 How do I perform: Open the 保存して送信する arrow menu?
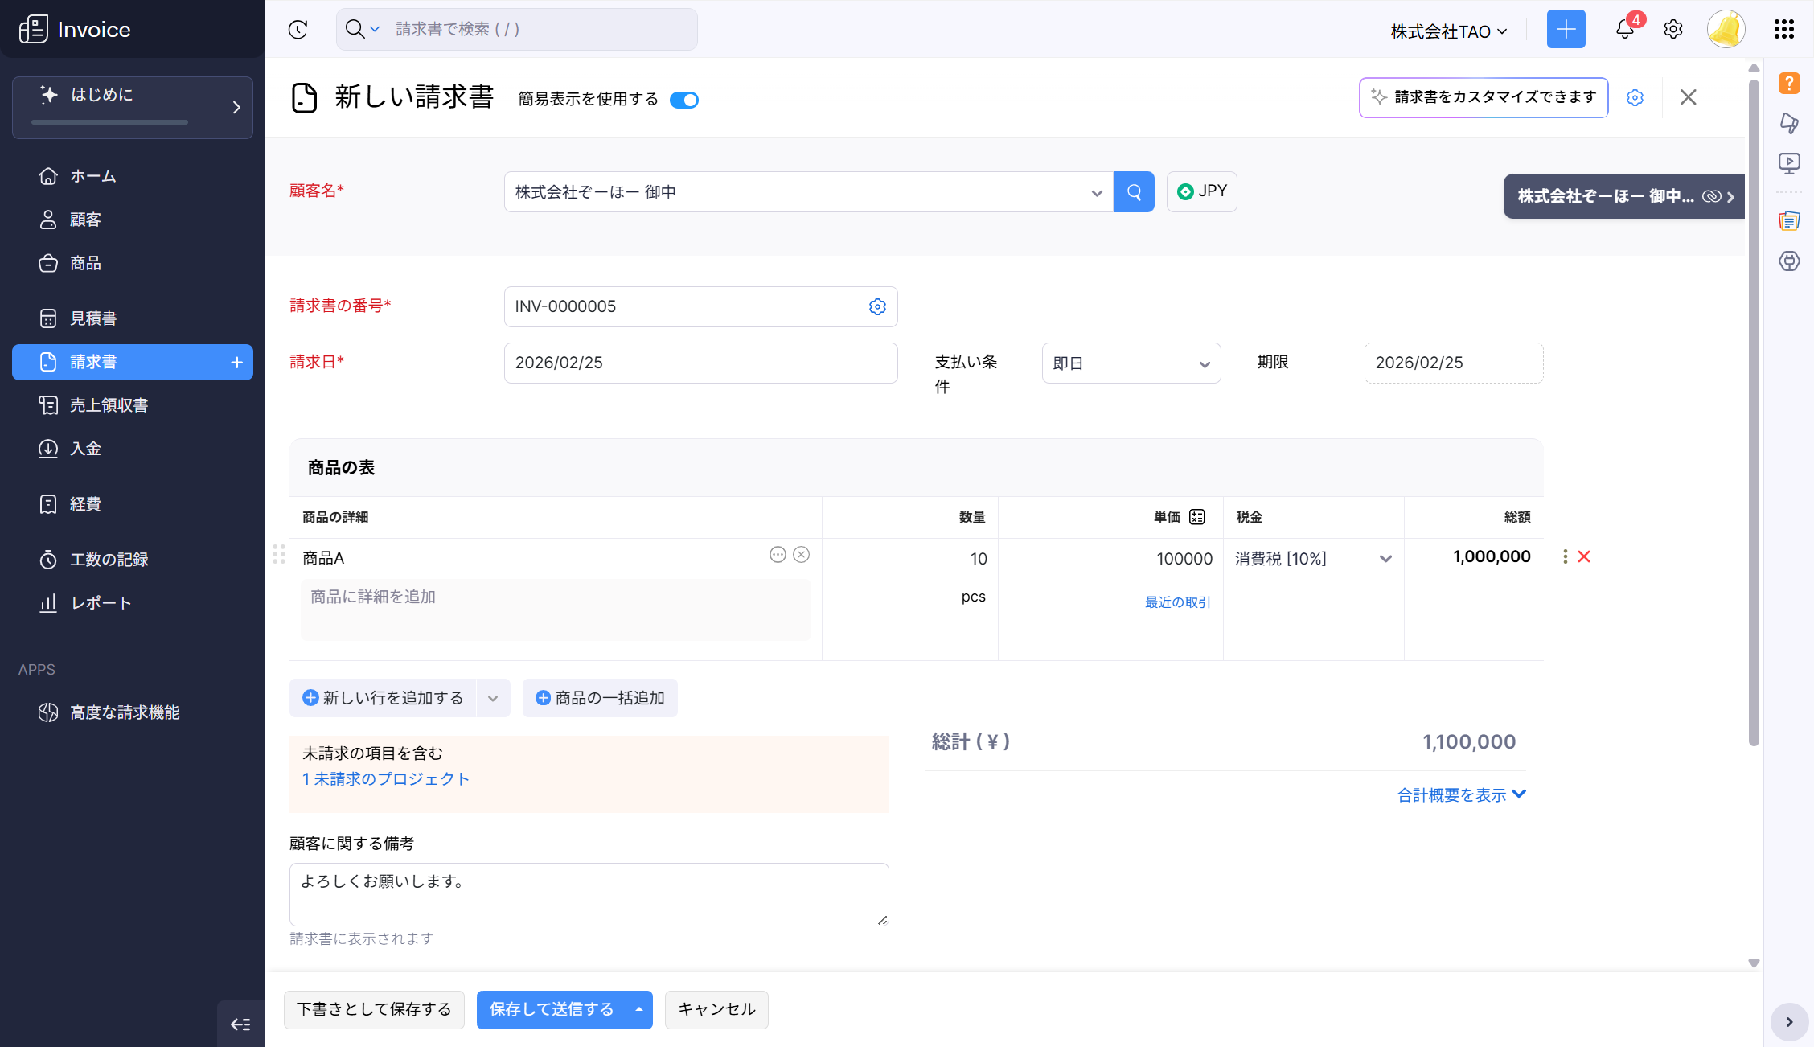click(x=639, y=1009)
